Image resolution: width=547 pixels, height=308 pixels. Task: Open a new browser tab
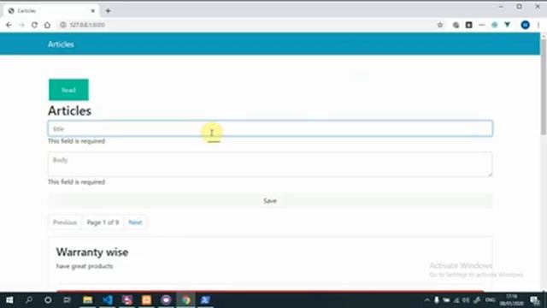tap(109, 11)
